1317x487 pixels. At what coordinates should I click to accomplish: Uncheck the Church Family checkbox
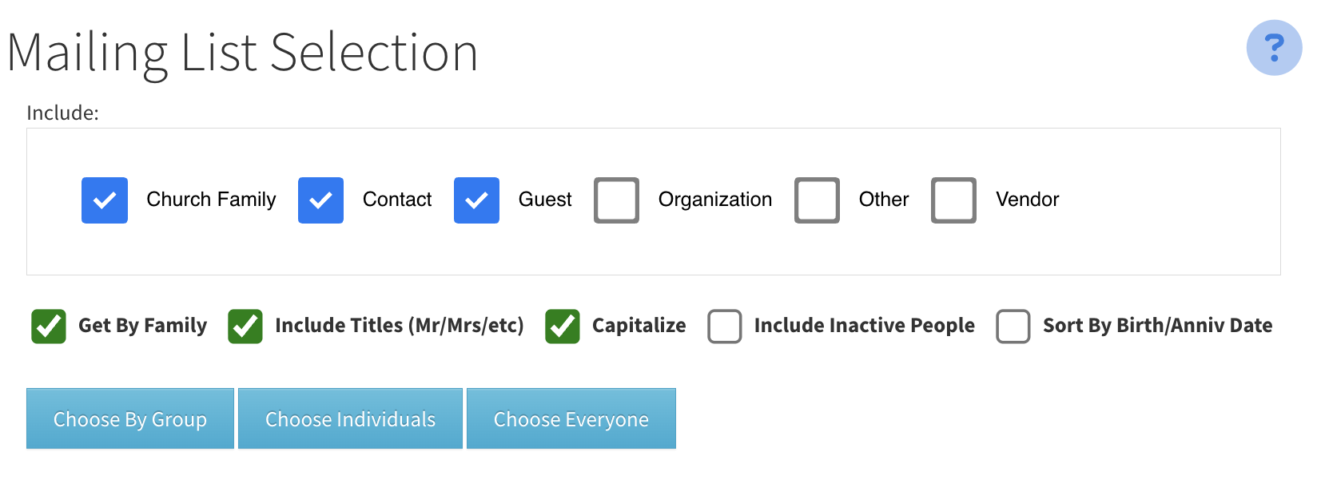[x=105, y=200]
